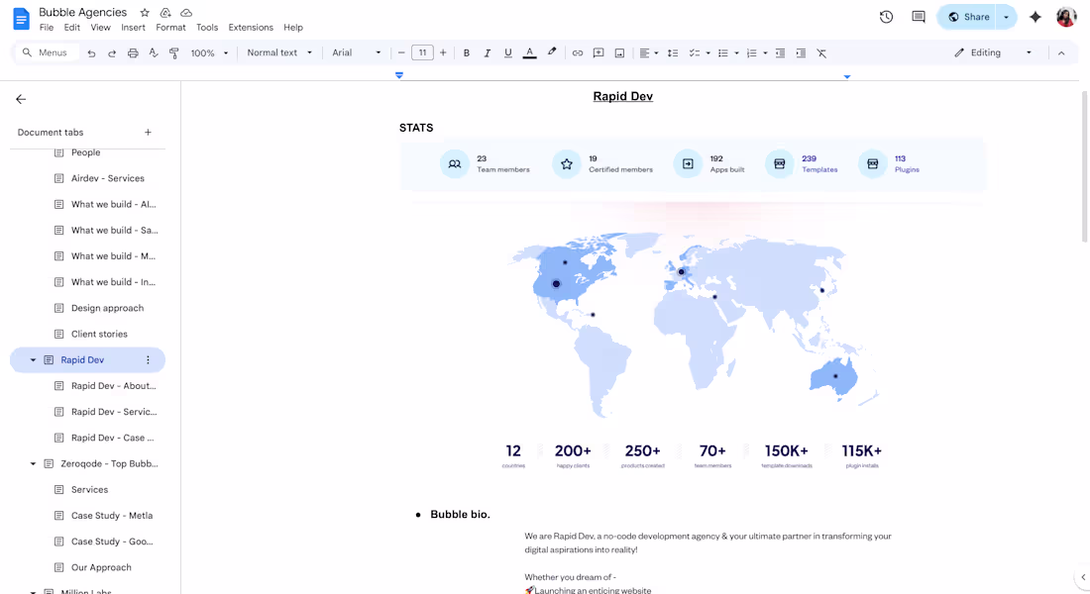1090x594 pixels.
Task: Open the Client stories tab
Action: coord(99,335)
